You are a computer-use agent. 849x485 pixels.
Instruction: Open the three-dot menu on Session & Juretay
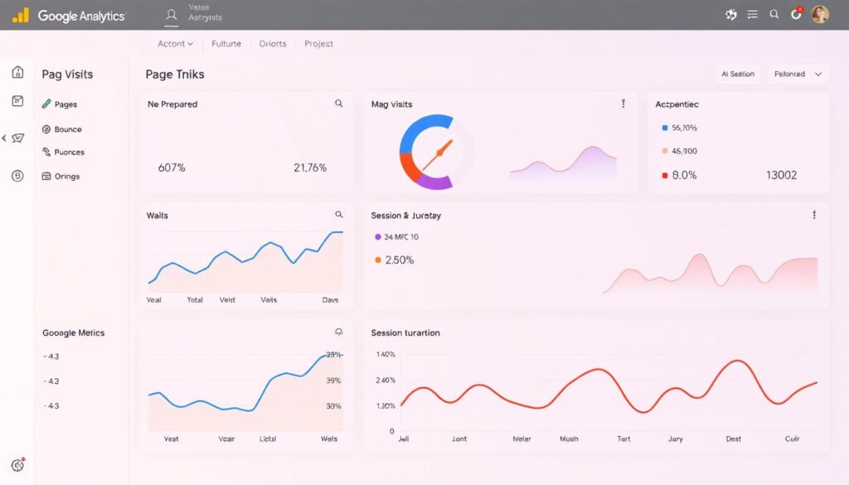point(813,215)
